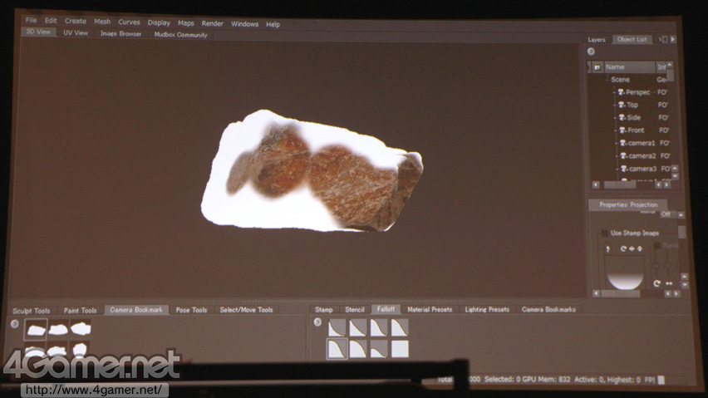Click the Object List vertical scrollbar thumb

(x=671, y=75)
